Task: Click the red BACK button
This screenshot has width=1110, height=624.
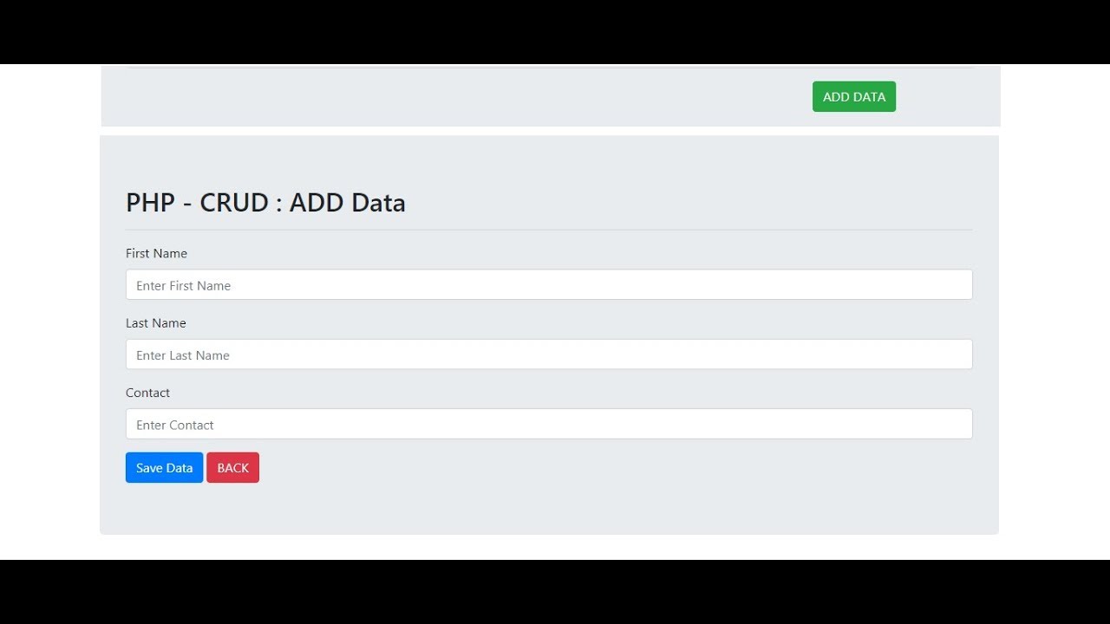Action: [x=232, y=468]
